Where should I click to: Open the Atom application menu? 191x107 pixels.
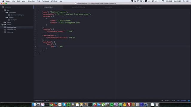tap(8, 1)
